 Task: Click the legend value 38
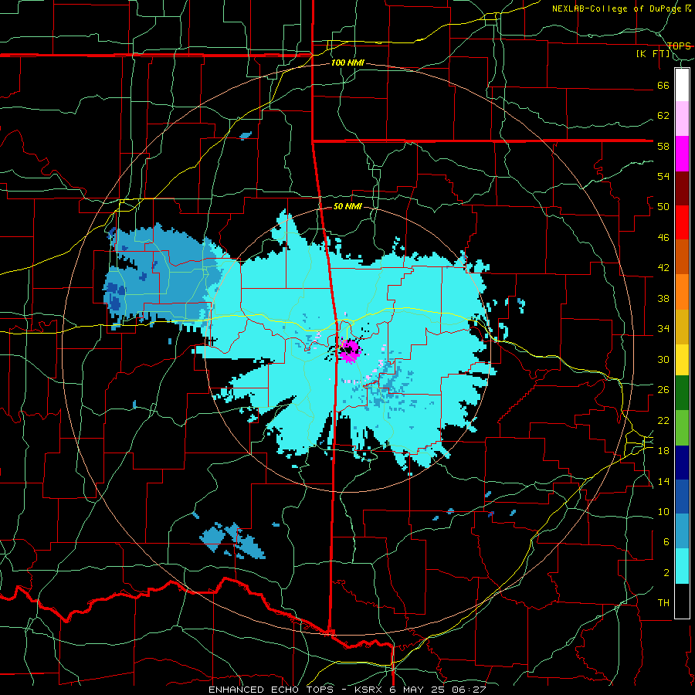point(663,298)
